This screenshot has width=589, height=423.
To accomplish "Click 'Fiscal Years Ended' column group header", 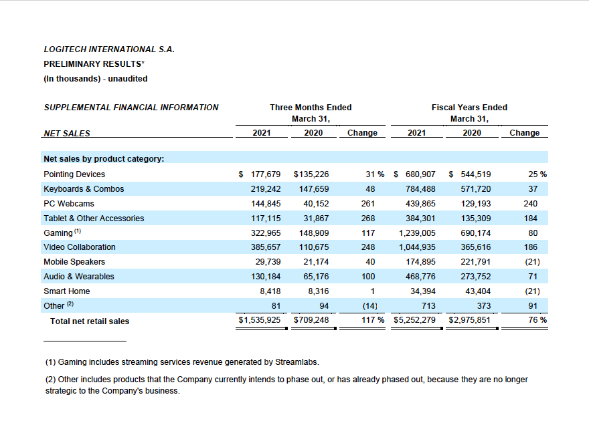I will (x=469, y=108).
